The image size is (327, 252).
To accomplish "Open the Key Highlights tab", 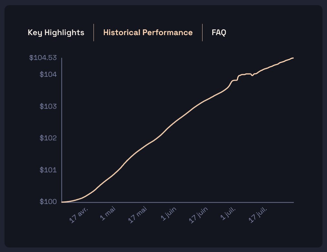I will coord(56,33).
